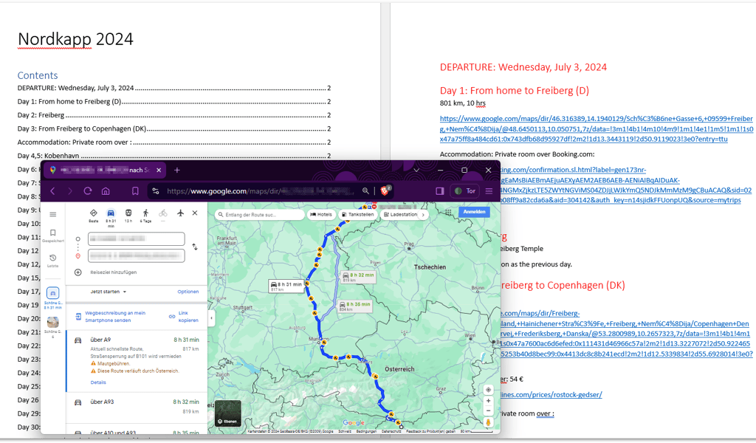Filter by Tankstellen chip
Image resolution: width=756 pixels, height=443 pixels.
pos(358,215)
